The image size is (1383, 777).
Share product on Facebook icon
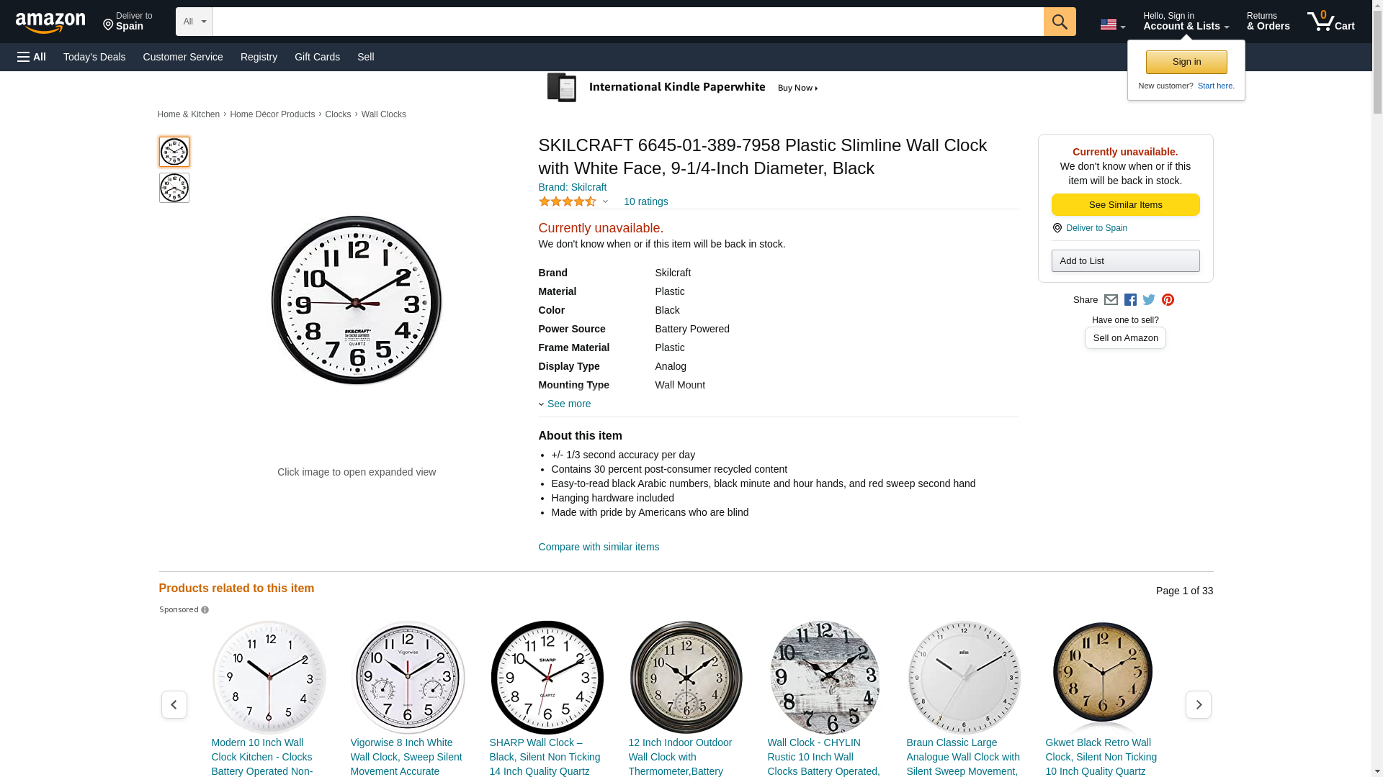(1130, 300)
